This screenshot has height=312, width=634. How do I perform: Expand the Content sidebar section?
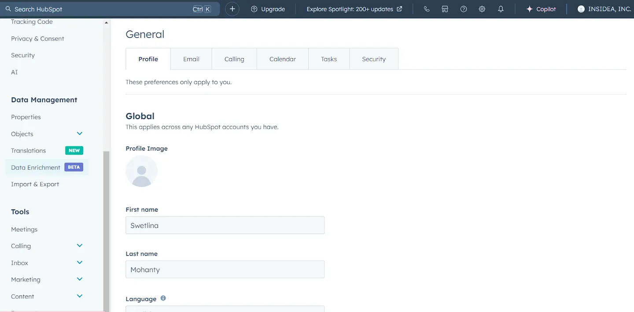pyautogui.click(x=79, y=296)
